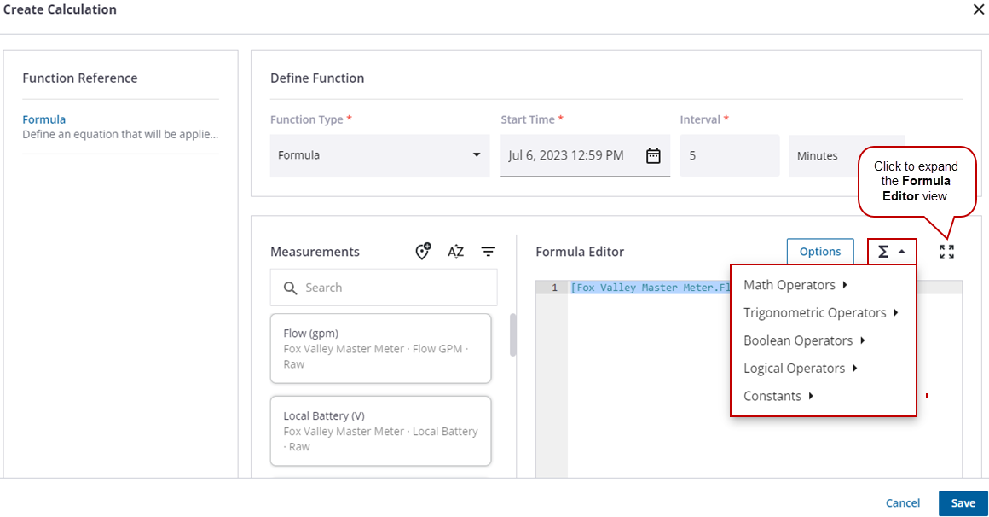Viewport: 989px width, 517px height.
Task: Open the Start Time calendar picker
Action: (653, 156)
